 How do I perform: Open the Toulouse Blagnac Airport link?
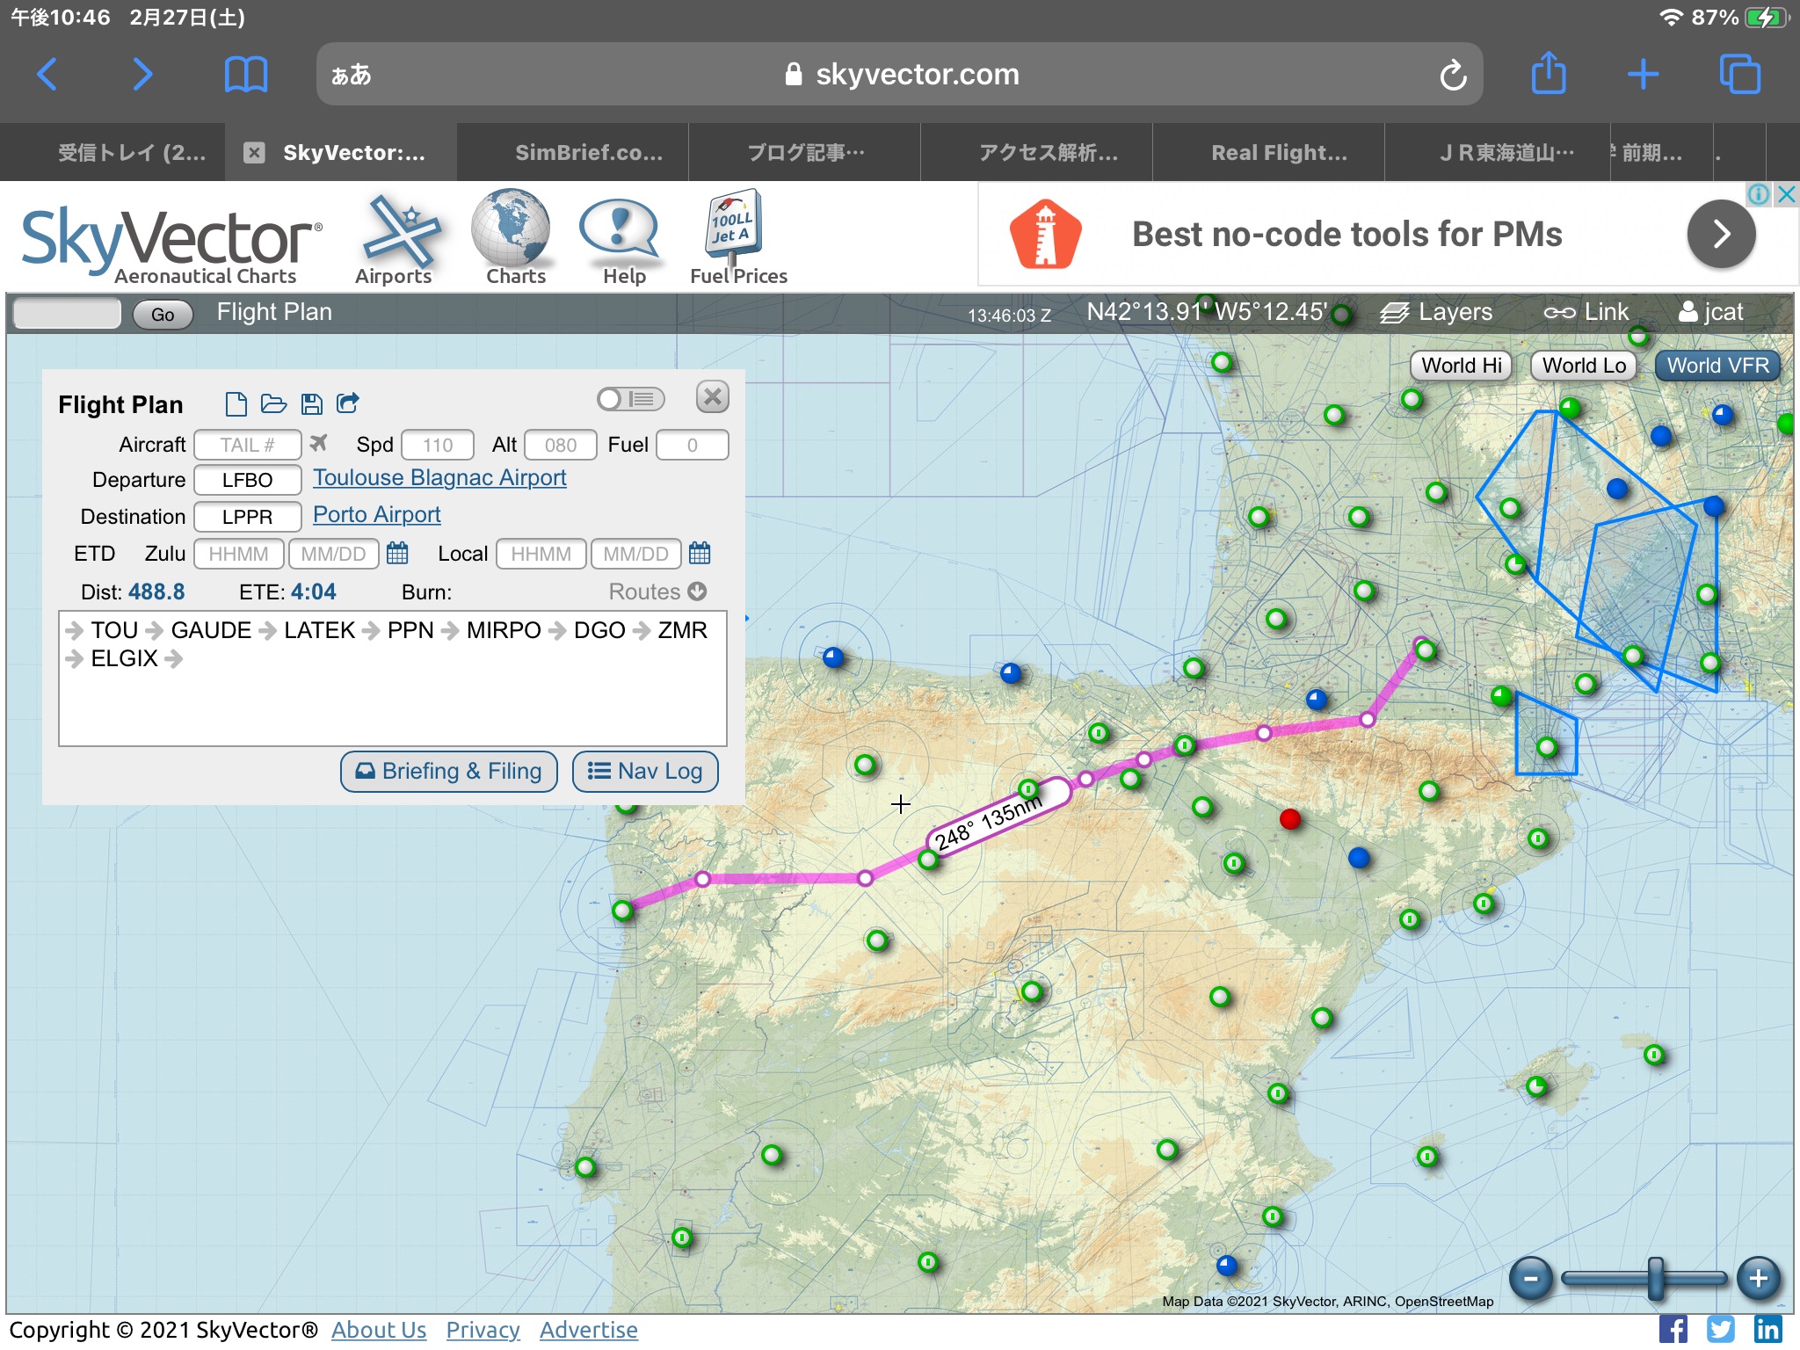439,478
